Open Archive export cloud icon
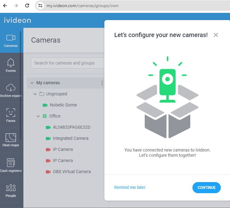 tap(11, 87)
